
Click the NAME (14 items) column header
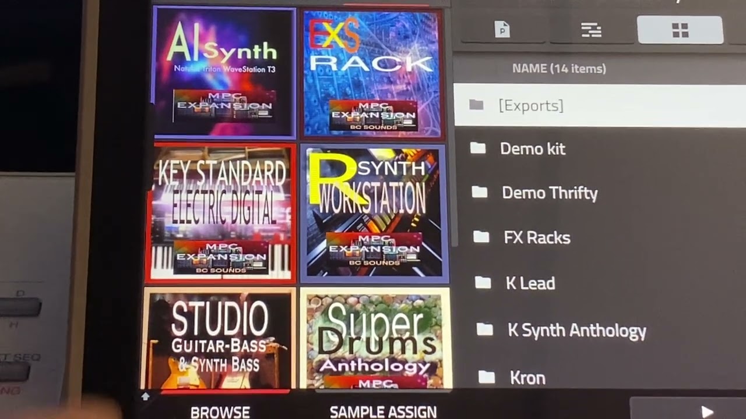point(559,69)
